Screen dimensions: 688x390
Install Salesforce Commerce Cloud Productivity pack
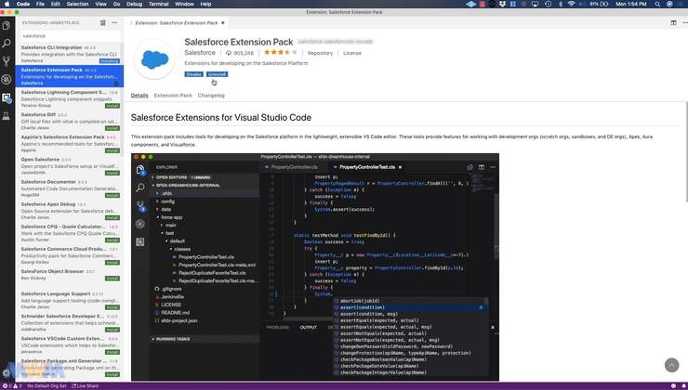pyautogui.click(x=112, y=263)
